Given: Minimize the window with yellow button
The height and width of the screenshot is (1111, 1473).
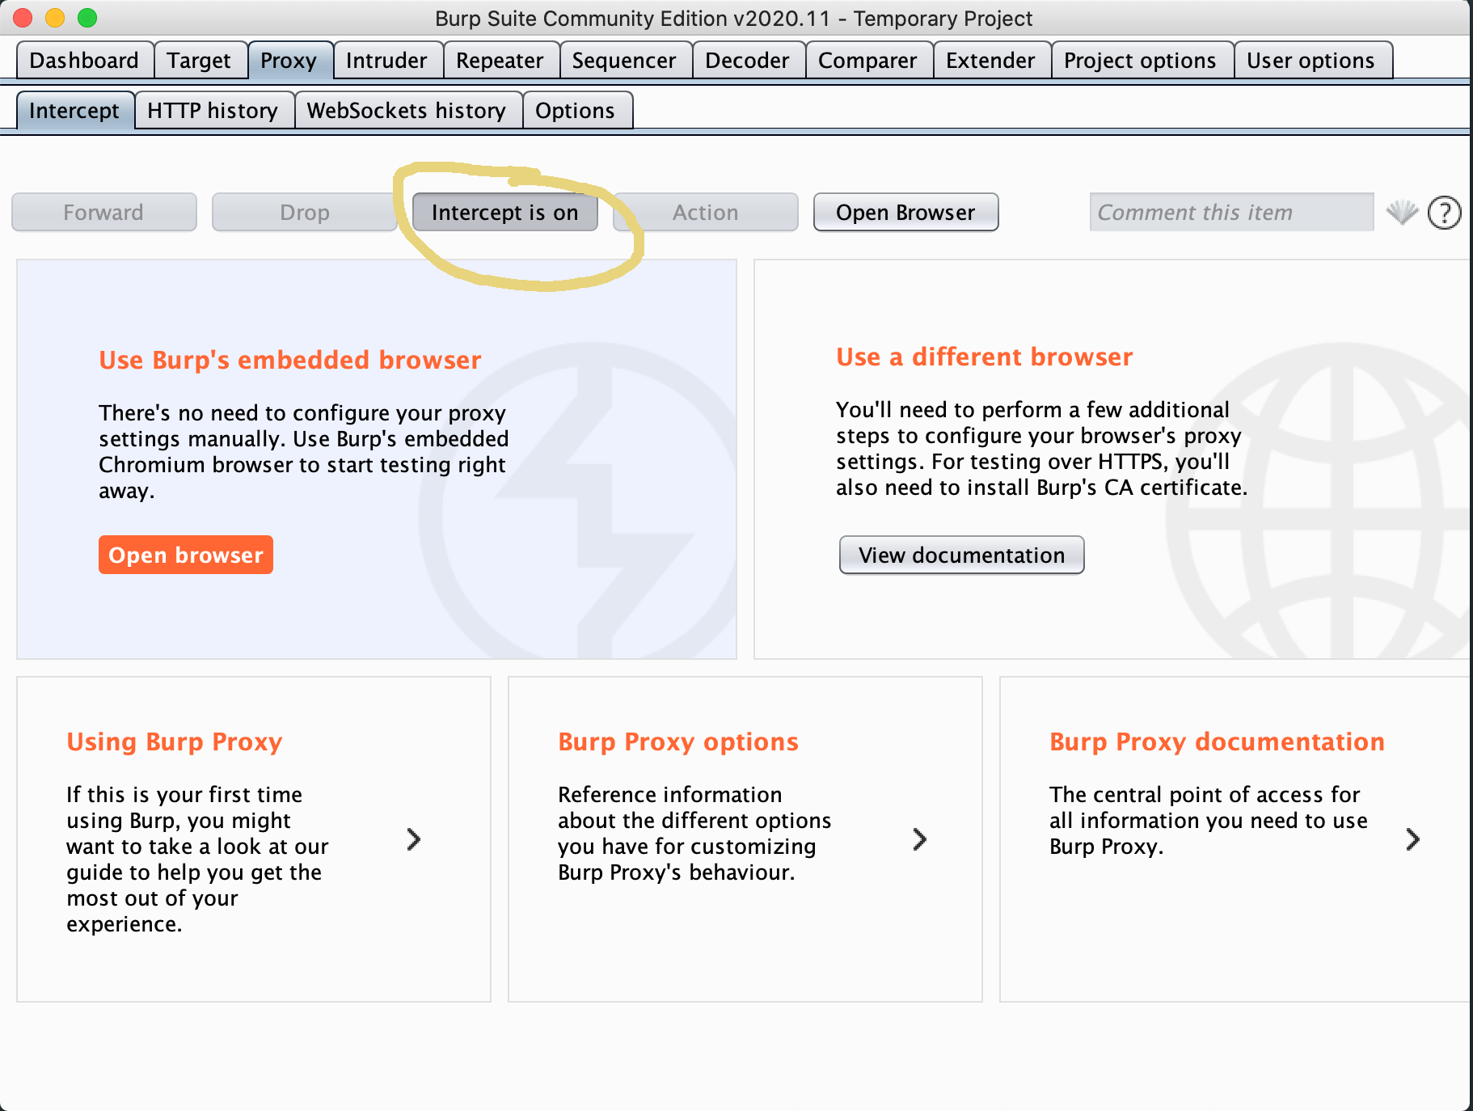Looking at the screenshot, I should [55, 17].
